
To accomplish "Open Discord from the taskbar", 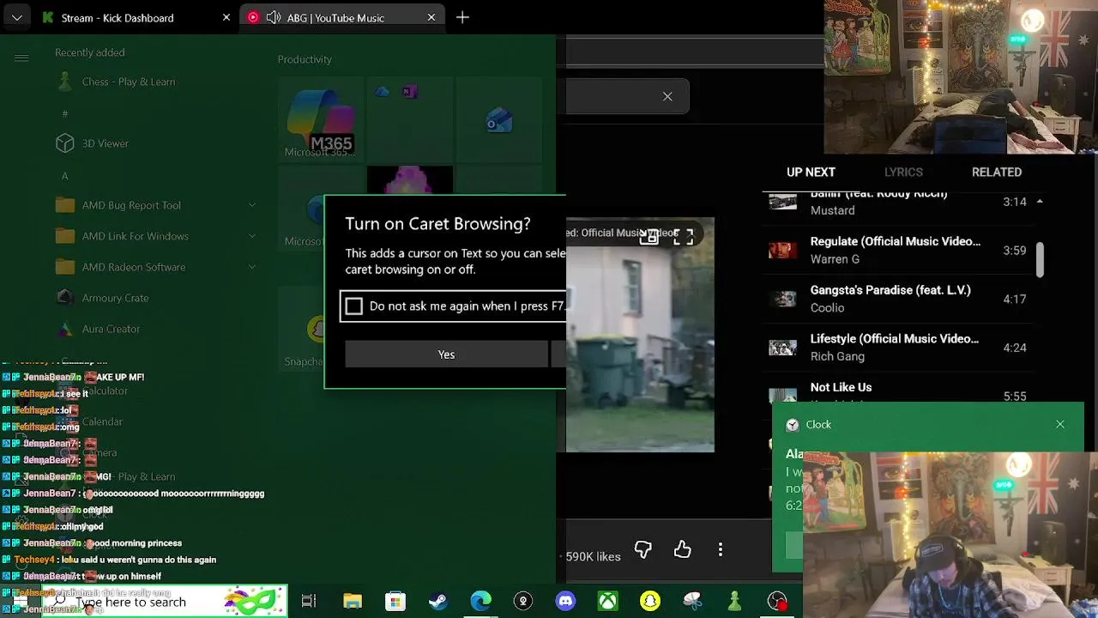I will tap(565, 602).
